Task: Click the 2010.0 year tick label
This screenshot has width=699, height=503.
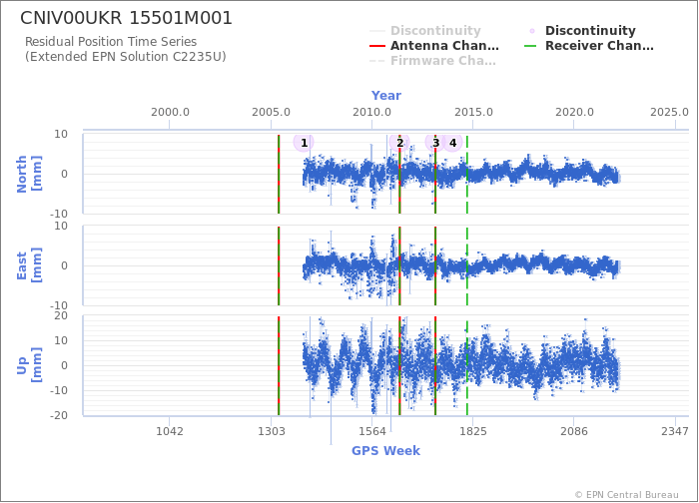Action: pyautogui.click(x=372, y=112)
